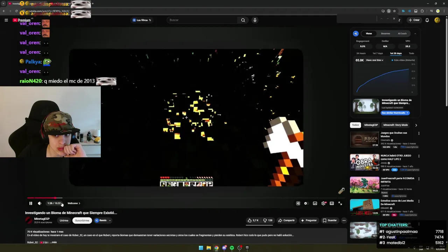Open the MinetagESP channel name link

42,219
